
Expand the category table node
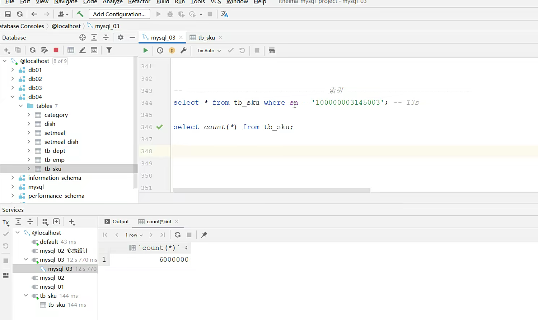[29, 115]
